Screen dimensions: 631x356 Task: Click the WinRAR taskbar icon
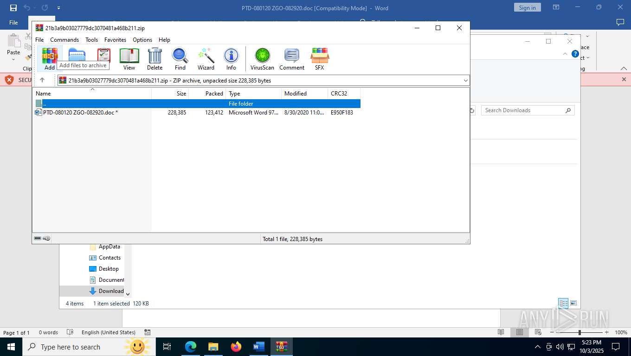pos(282,347)
